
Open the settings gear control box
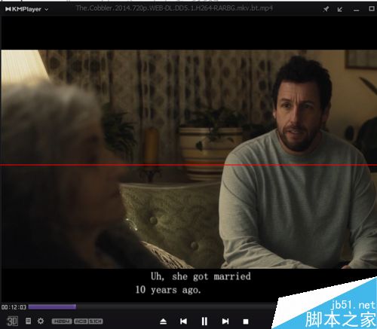tap(41, 321)
